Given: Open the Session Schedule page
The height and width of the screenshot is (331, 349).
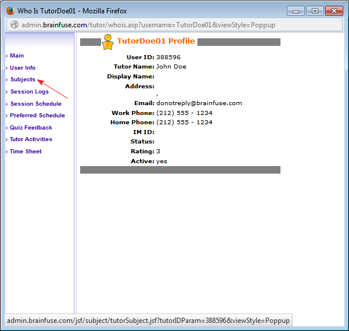Looking at the screenshot, I should point(35,104).
